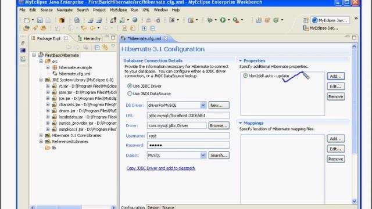This screenshot has height=209, width=372.
Task: Click the green Run play icon
Action: pyautogui.click(x=223, y=20)
